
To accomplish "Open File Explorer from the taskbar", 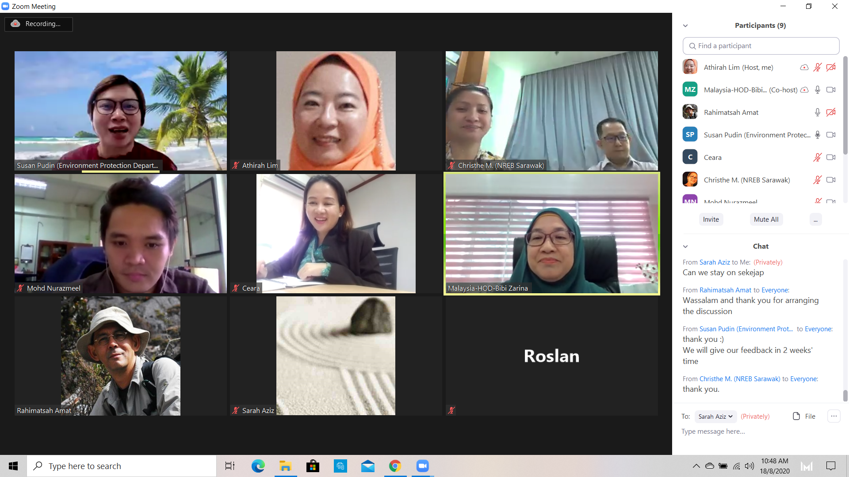I will click(x=285, y=466).
